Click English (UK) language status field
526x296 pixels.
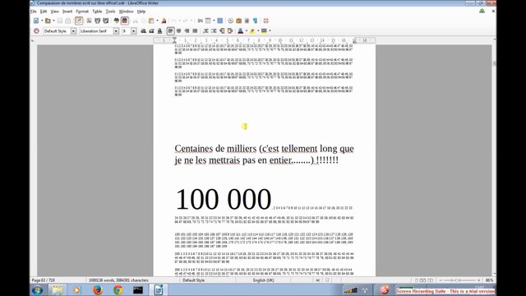(x=263, y=280)
